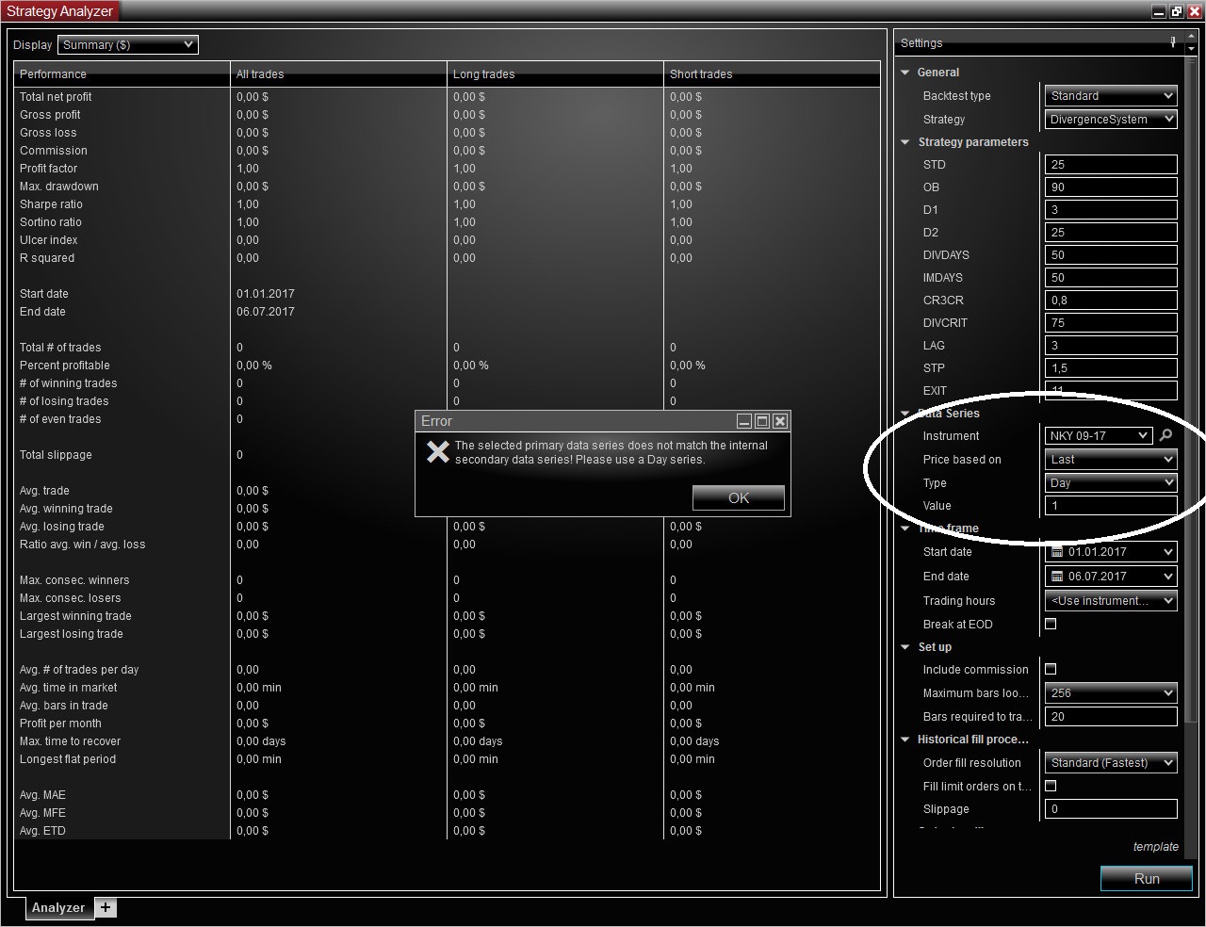Select the Longest flat period row label
The width and height of the screenshot is (1206, 927).
pyautogui.click(x=68, y=759)
